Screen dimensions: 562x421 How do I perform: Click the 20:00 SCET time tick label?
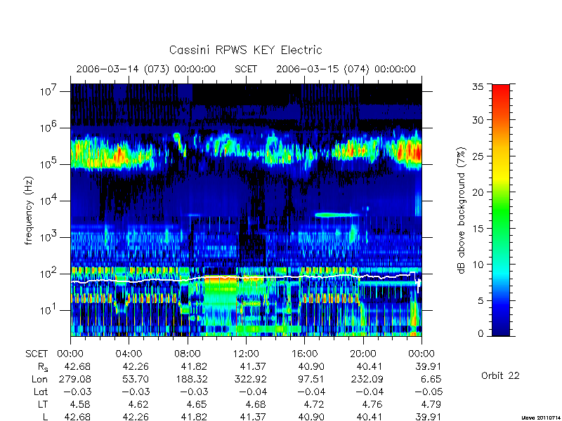pos(362,354)
